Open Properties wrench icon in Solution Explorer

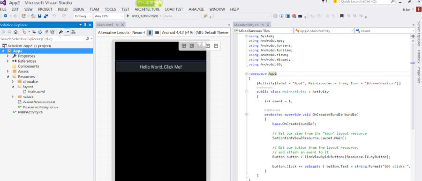61,32
